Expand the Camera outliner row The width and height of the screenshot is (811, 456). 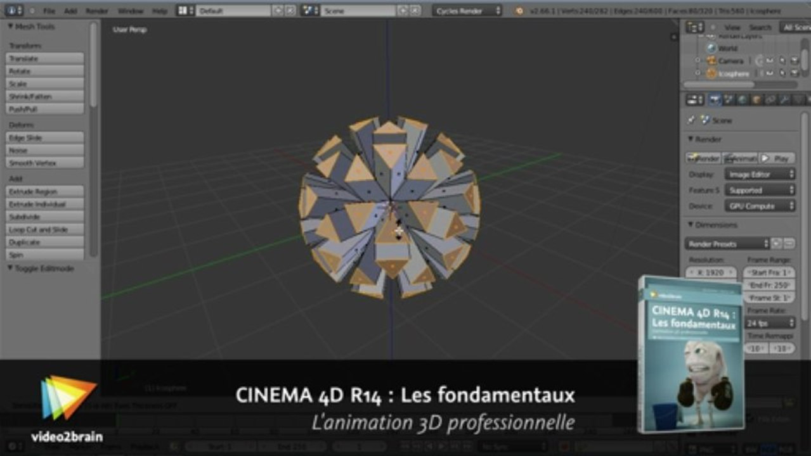pos(697,61)
